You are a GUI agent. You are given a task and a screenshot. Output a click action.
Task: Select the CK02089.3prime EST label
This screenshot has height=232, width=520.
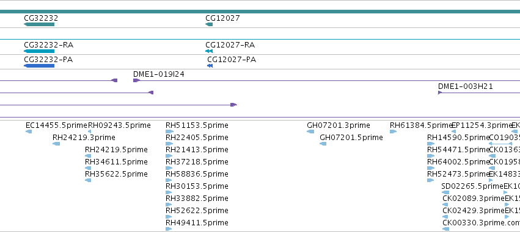pyautogui.click(x=474, y=199)
